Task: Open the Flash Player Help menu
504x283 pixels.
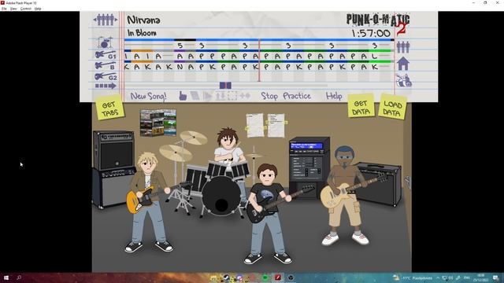Action: pos(38,9)
